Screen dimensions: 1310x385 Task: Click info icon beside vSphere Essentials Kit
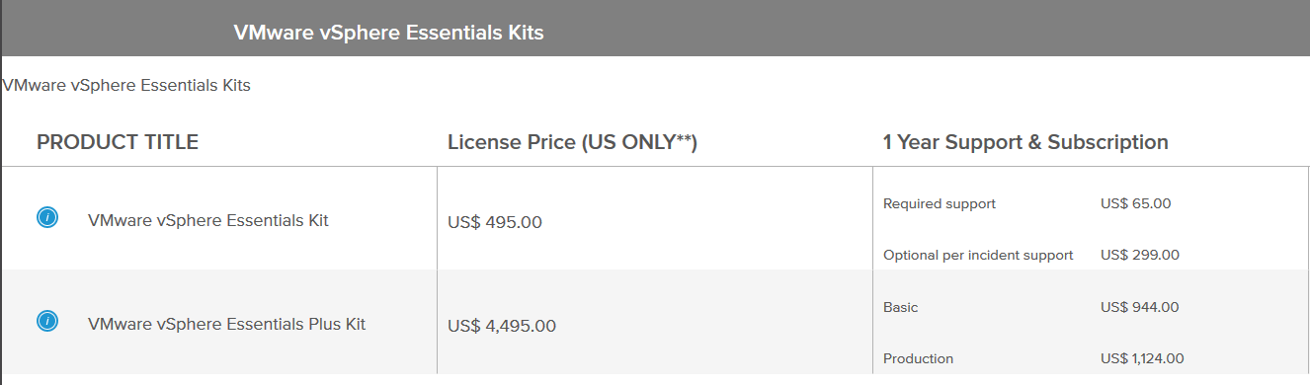[46, 218]
